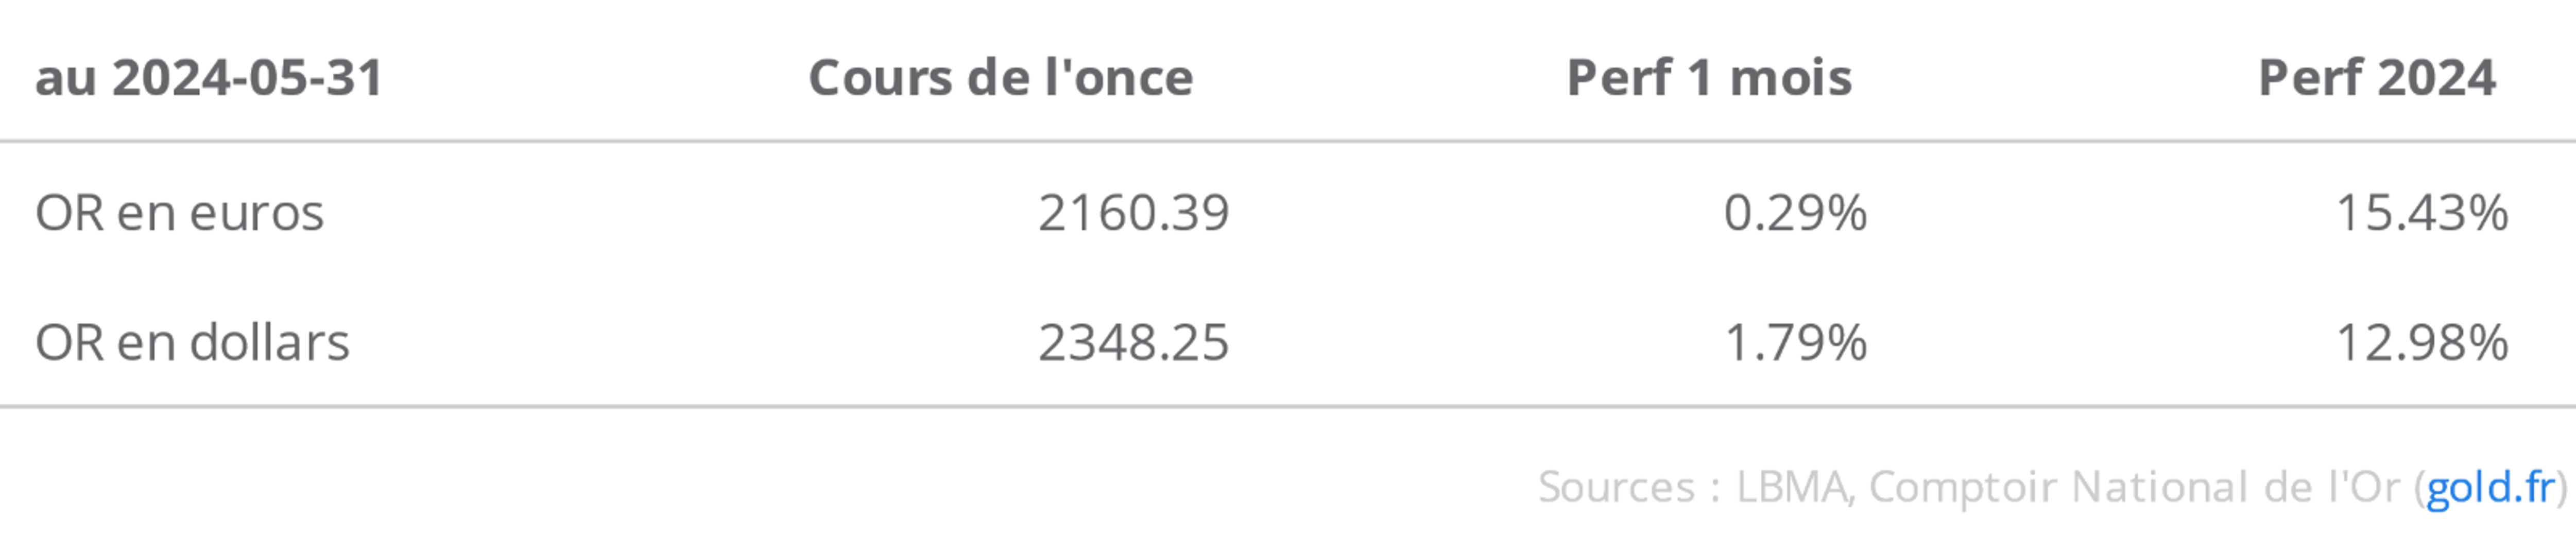
Task: Click the 1.79% monthly performance cell
Action: pyautogui.click(x=1795, y=343)
